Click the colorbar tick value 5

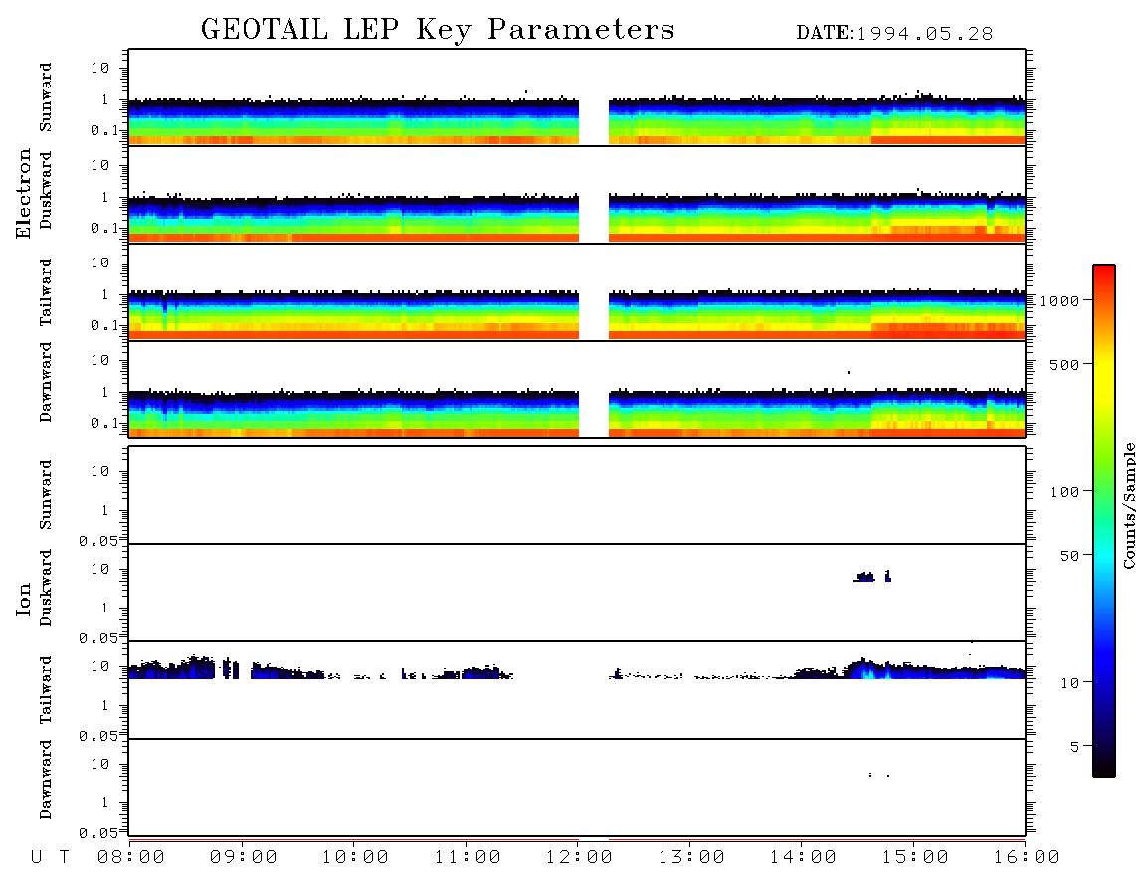point(1075,746)
